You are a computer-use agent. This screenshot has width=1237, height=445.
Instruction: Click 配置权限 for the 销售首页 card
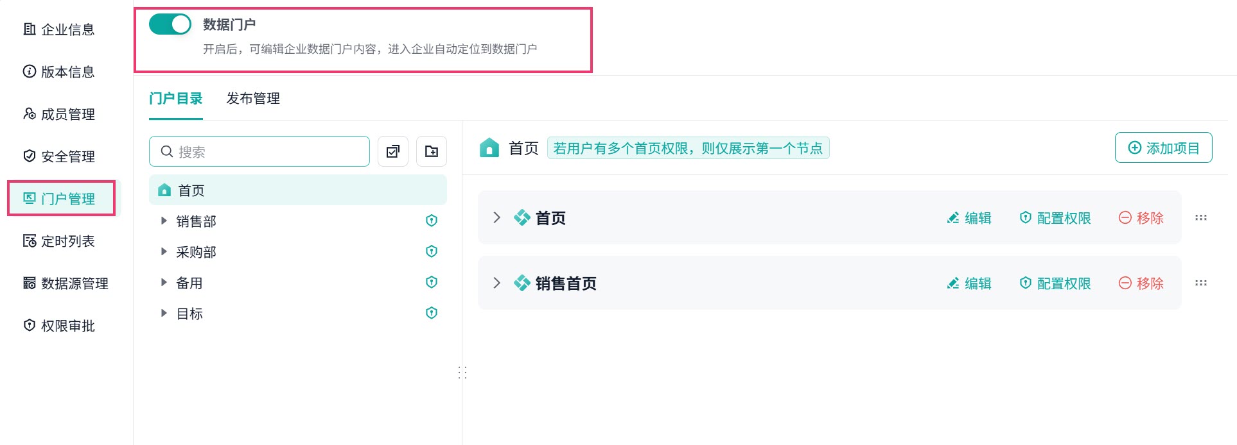tap(1055, 283)
